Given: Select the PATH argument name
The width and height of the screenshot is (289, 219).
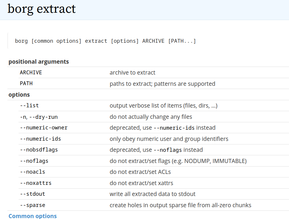Looking at the screenshot, I should tap(26, 83).
